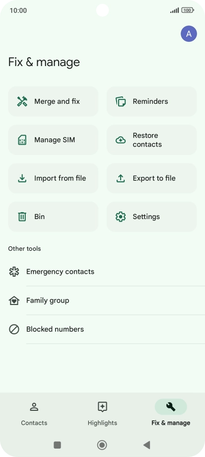Viewport: 205px width, 457px height.
Task: Open the Bin trash icon
Action: pos(22,217)
